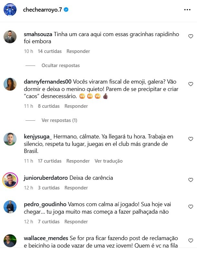Open the chechearroyo.7 username link
The image size is (197, 253).
43,10
